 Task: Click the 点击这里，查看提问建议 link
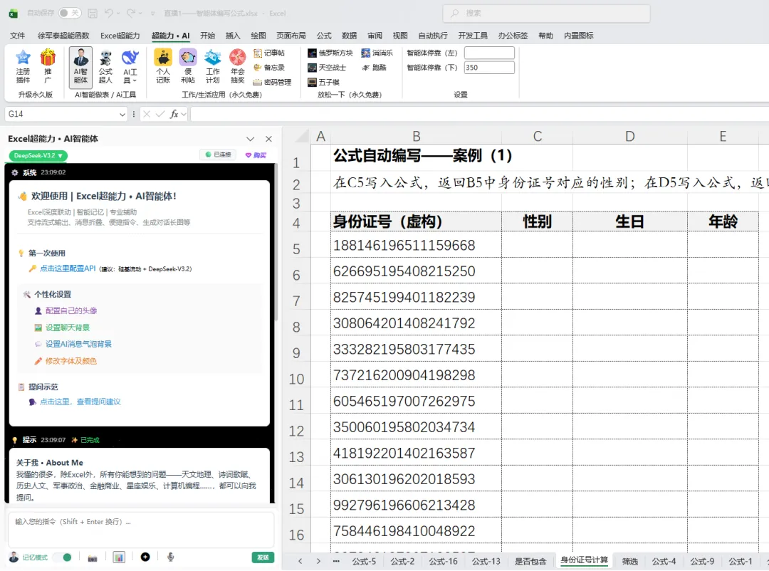(x=80, y=402)
